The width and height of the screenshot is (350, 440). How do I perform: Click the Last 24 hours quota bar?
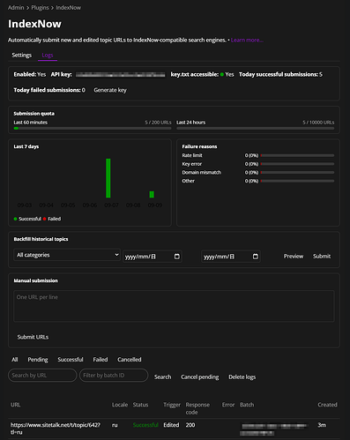click(x=256, y=128)
